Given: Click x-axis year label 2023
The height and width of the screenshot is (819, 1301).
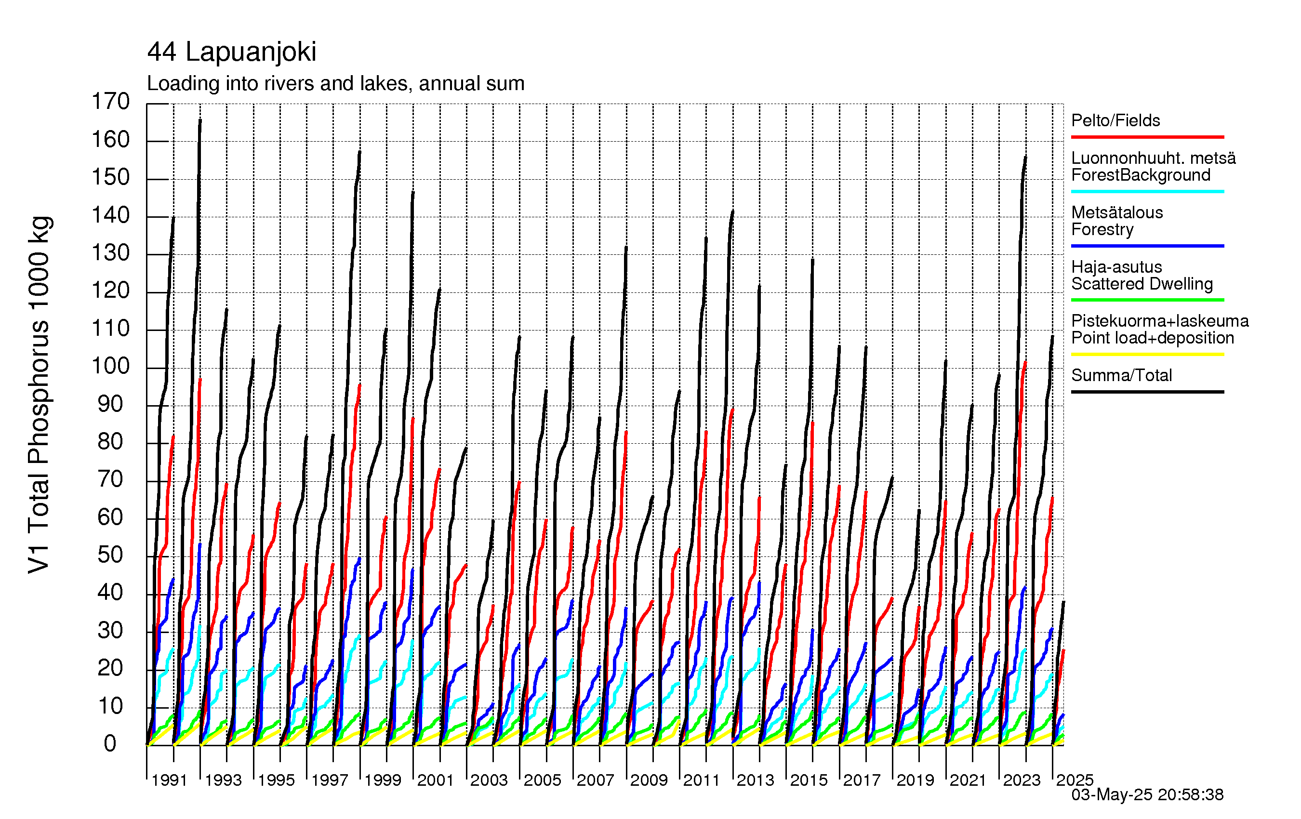Looking at the screenshot, I should pyautogui.click(x=1022, y=780).
